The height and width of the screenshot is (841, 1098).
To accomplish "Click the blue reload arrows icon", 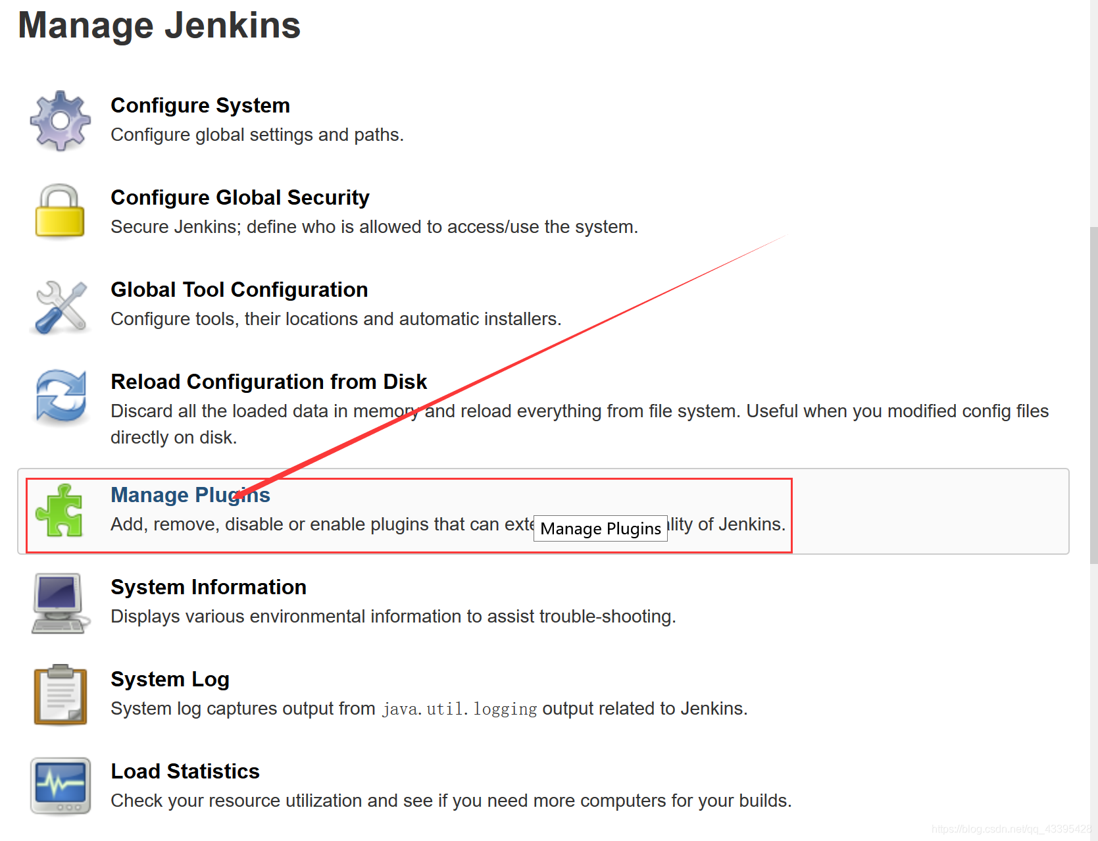I will pos(61,396).
